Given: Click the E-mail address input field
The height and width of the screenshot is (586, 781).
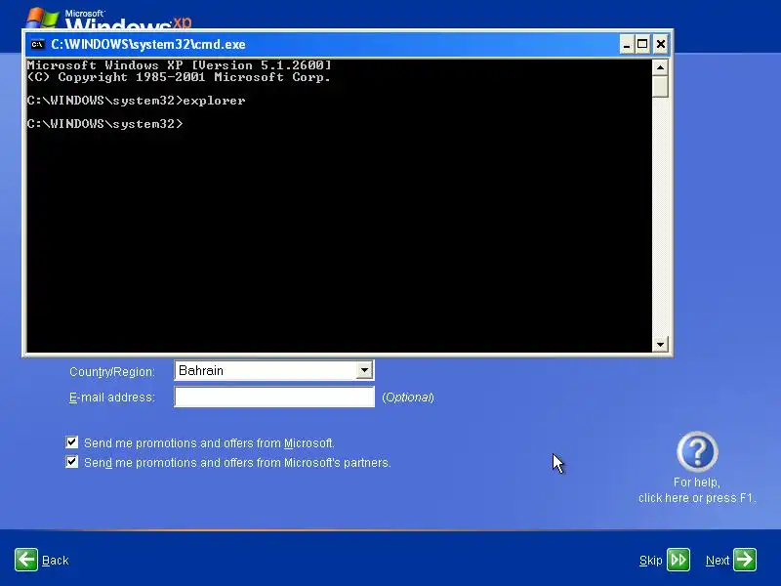Looking at the screenshot, I should [x=274, y=398].
